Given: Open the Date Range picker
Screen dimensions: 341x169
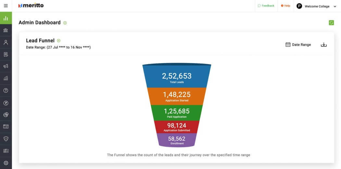Looking at the screenshot, I should [298, 45].
